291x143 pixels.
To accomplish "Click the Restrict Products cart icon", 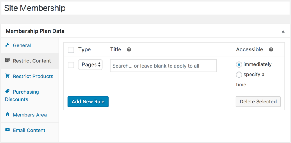I will pos(7,76).
